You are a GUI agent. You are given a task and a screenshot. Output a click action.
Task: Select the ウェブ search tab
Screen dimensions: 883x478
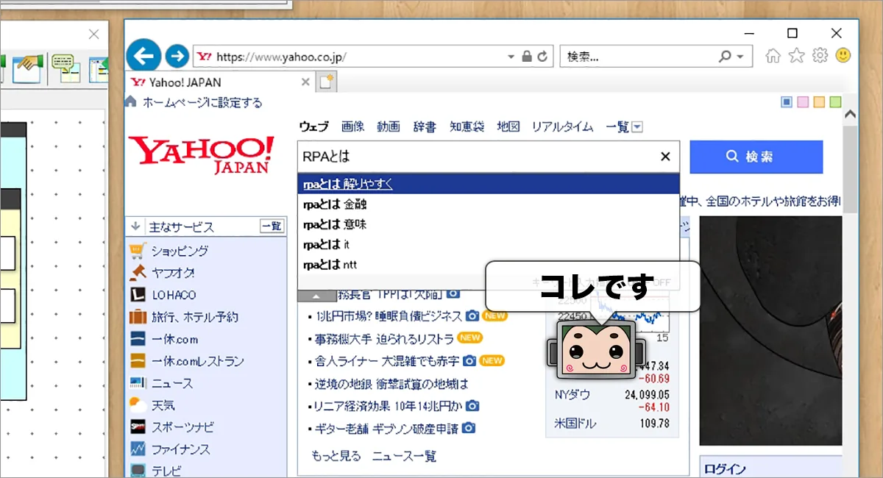[314, 126]
